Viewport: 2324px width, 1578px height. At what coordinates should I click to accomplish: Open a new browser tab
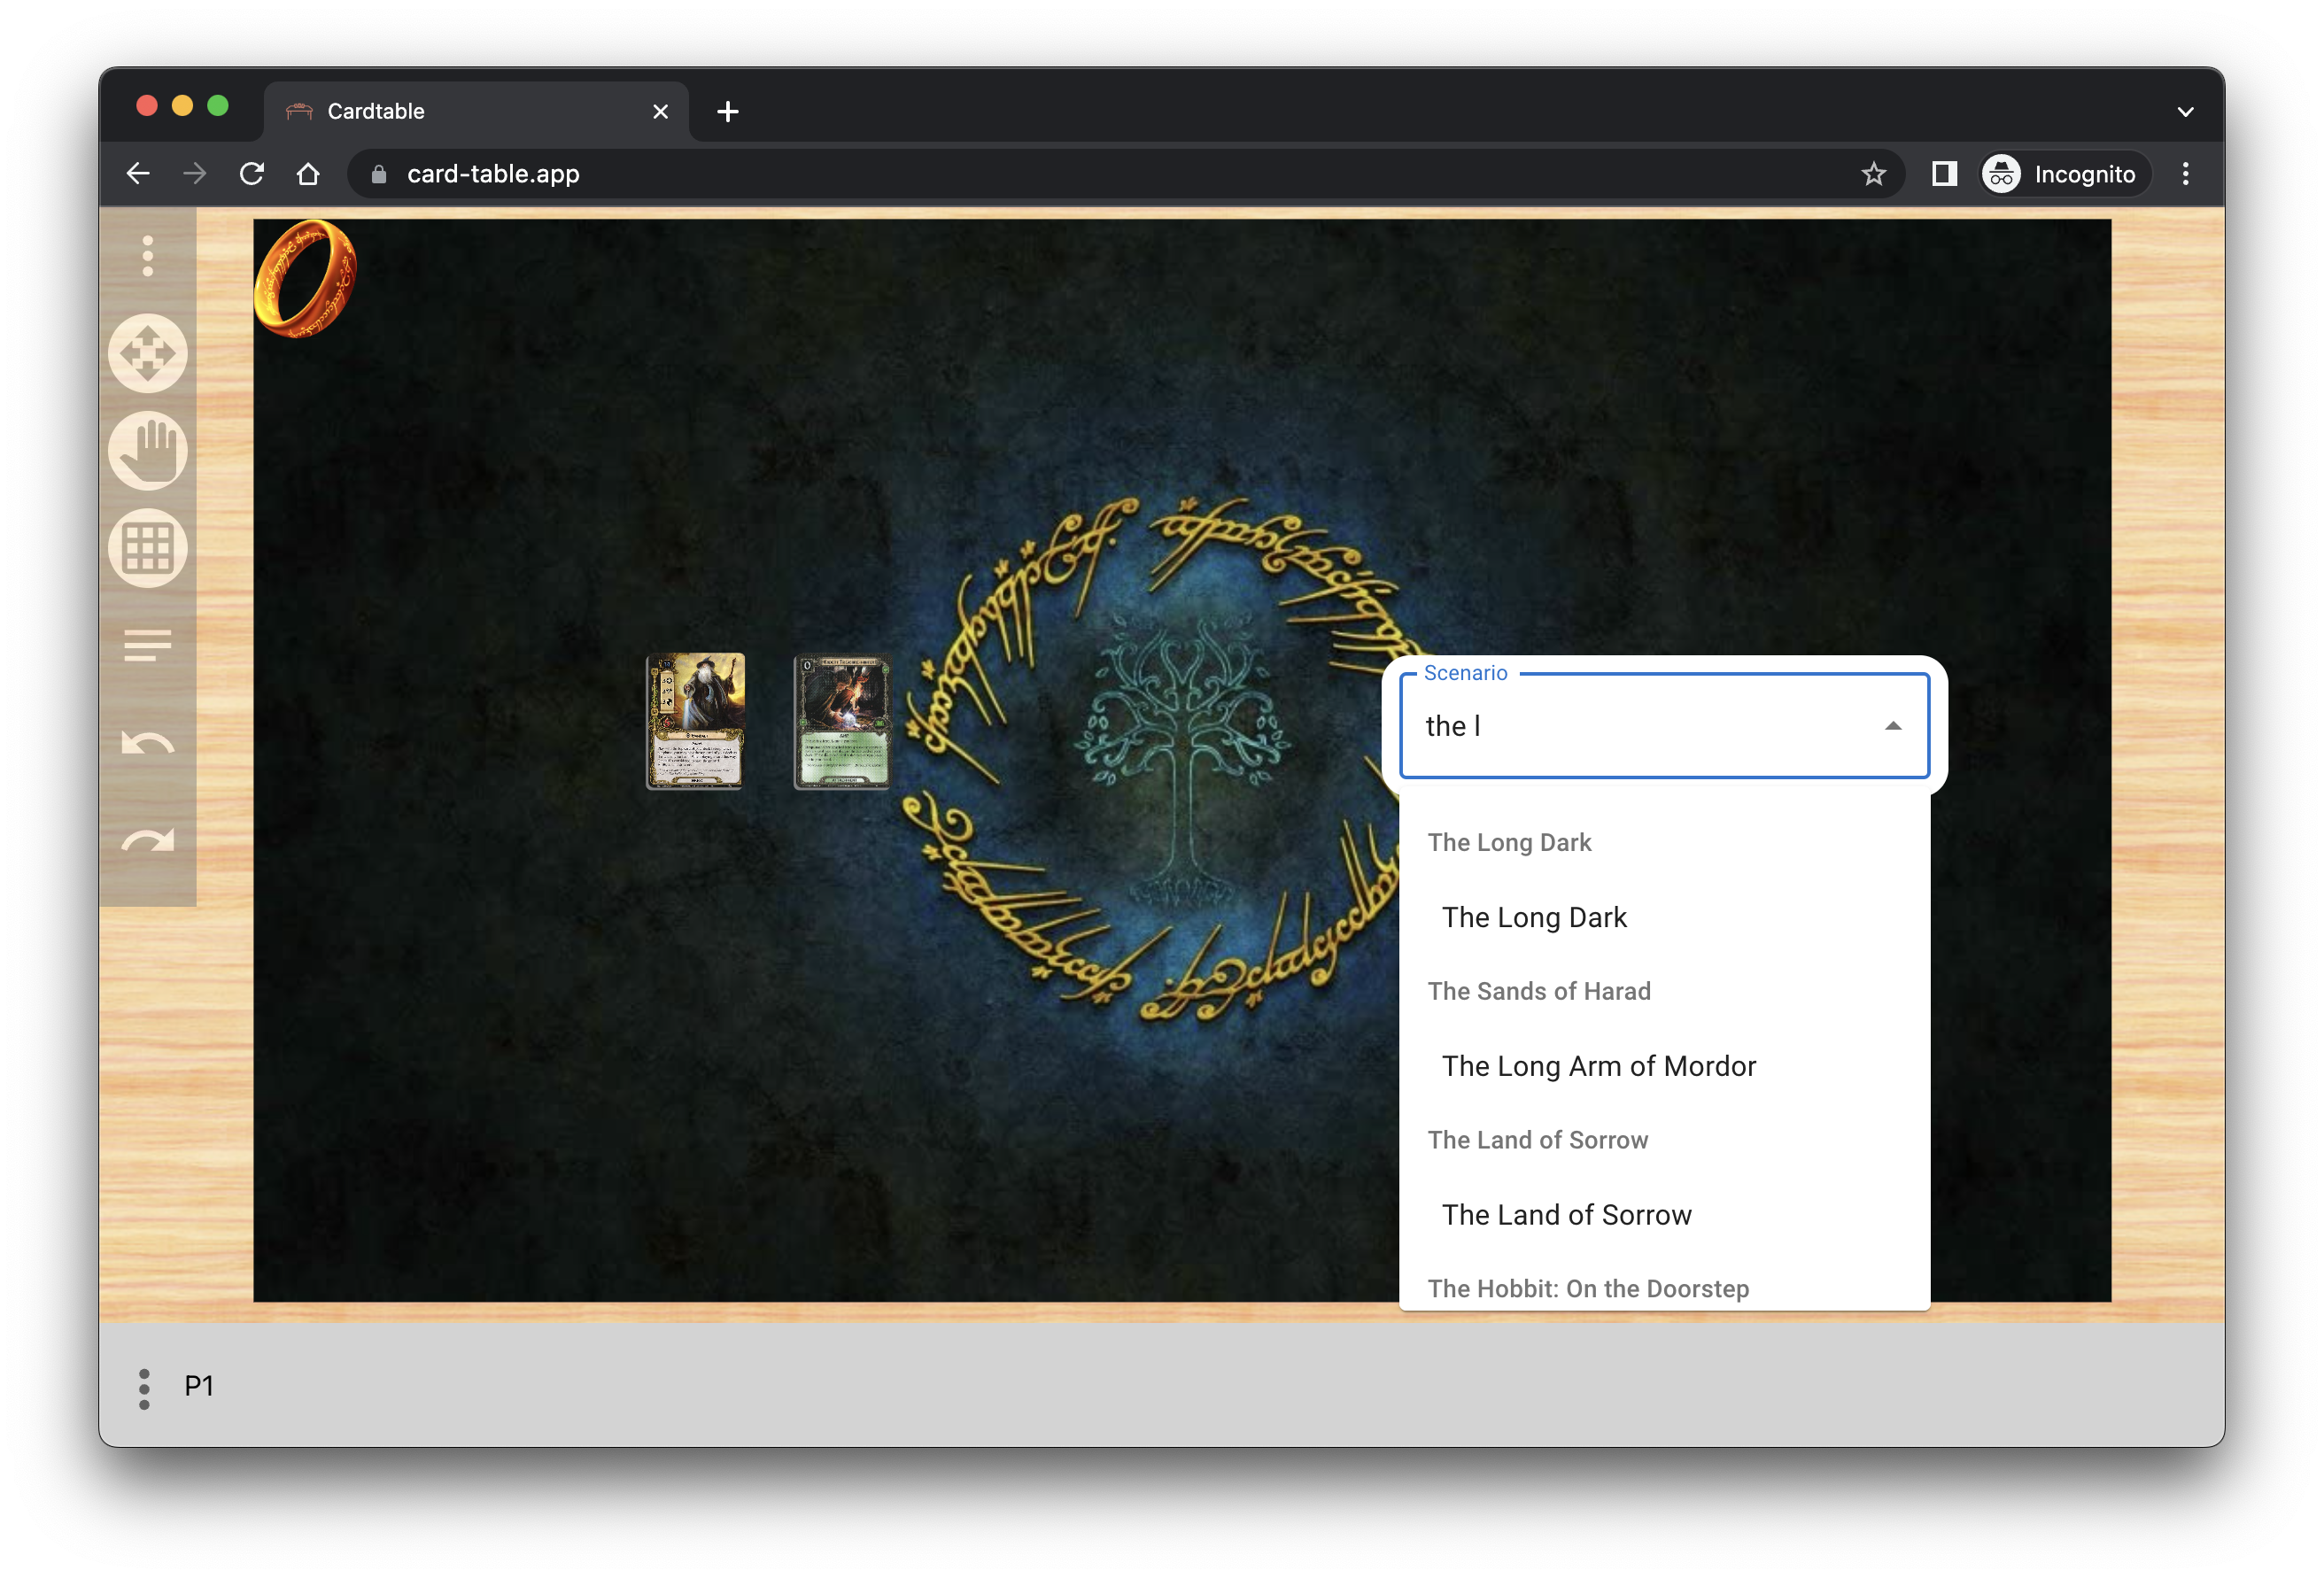point(728,112)
